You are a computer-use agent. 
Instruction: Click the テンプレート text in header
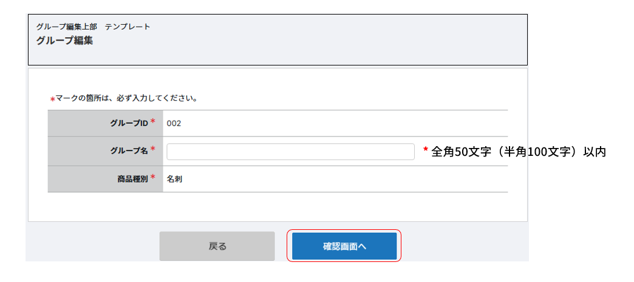tap(128, 27)
